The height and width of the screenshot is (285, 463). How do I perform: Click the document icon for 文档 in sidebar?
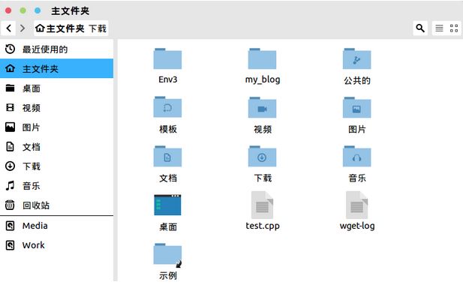click(10, 147)
